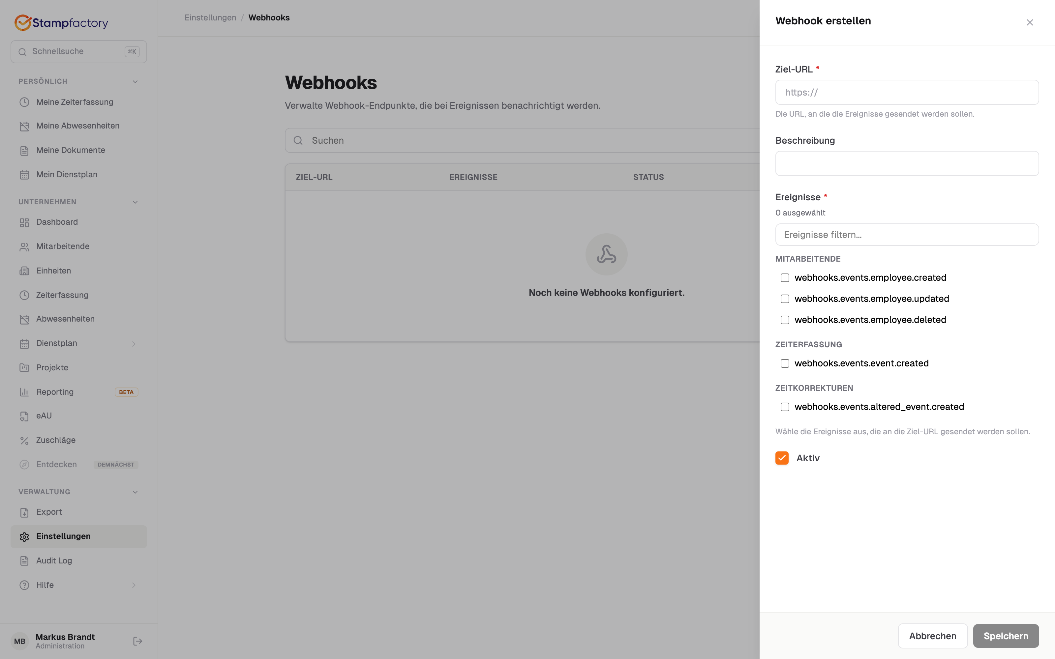
Task: Click the Stampfactory logo
Action: (x=61, y=23)
